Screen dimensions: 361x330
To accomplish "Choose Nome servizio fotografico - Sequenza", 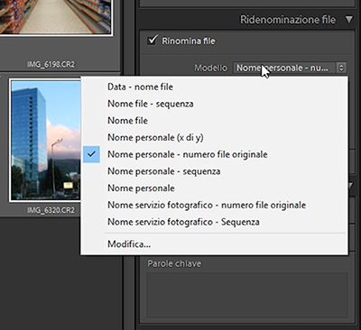I will pyautogui.click(x=214, y=222).
